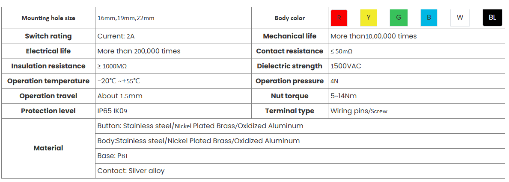Click the Mechanical life label

(289, 36)
